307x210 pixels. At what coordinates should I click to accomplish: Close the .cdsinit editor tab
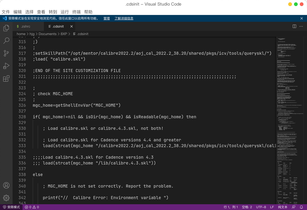click(x=71, y=26)
